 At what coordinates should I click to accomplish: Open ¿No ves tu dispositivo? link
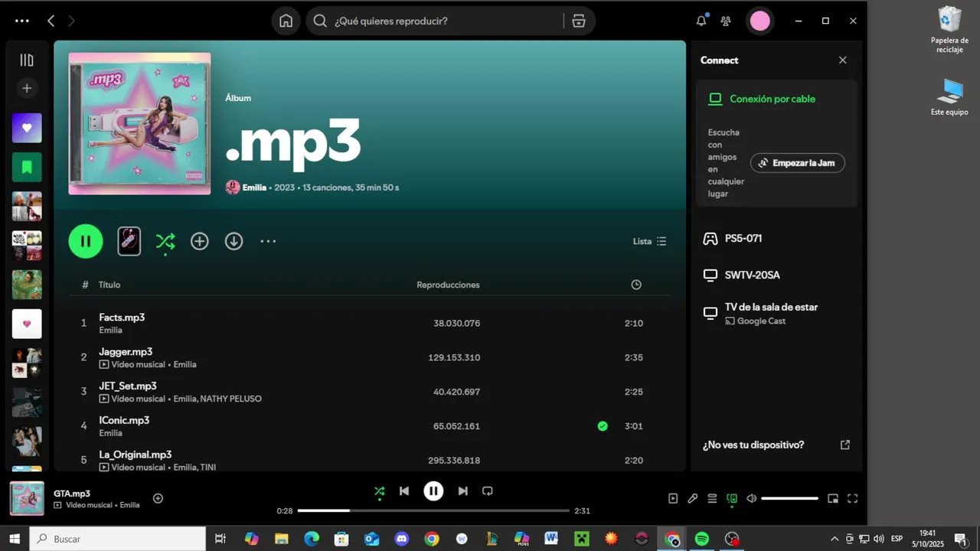point(776,445)
